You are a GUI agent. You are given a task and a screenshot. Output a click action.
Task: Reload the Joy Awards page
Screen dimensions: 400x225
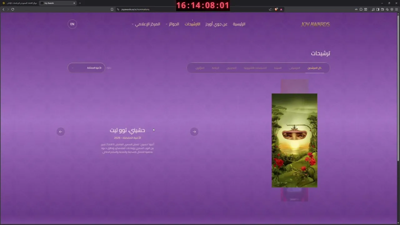pyautogui.click(x=12, y=9)
